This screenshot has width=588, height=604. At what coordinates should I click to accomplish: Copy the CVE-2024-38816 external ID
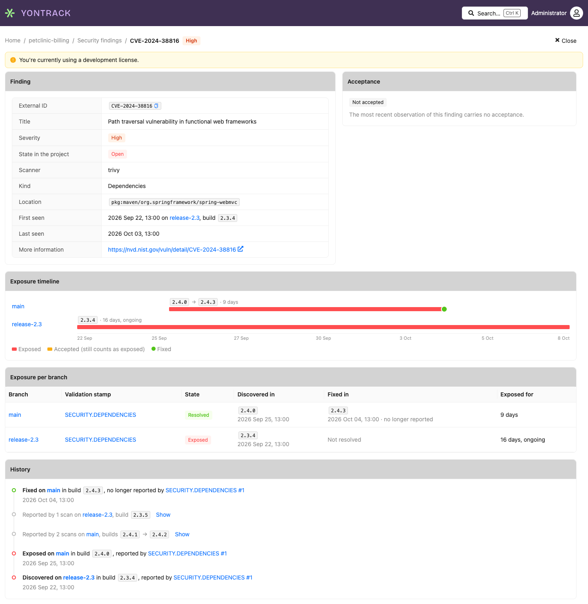tap(156, 106)
